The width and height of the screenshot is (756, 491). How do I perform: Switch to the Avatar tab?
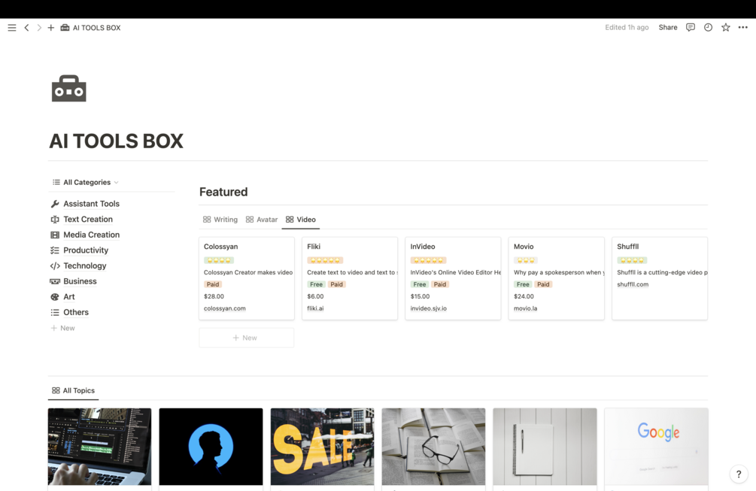point(262,220)
